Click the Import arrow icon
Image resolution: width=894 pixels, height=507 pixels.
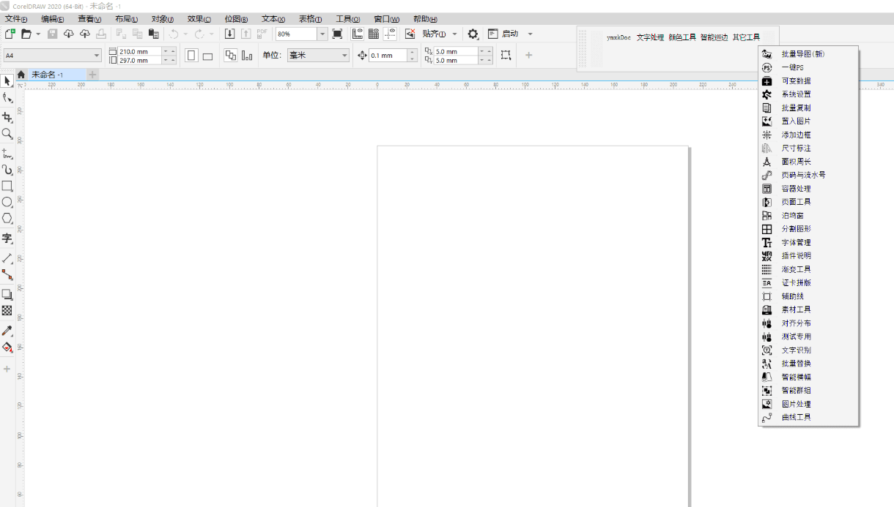229,34
